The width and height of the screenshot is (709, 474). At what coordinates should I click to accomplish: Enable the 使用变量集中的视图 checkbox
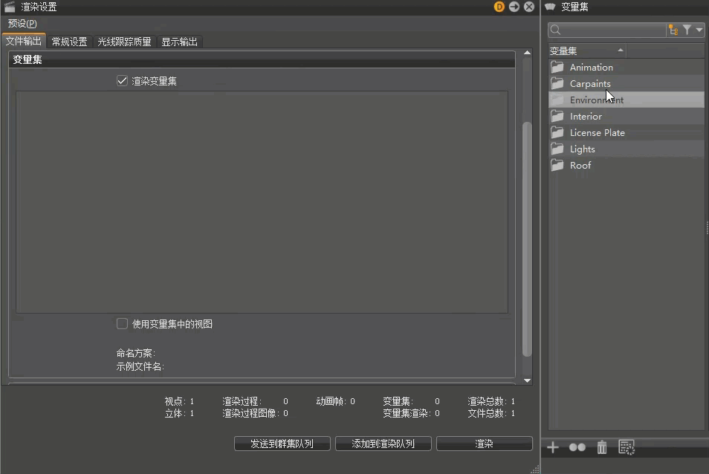click(122, 323)
